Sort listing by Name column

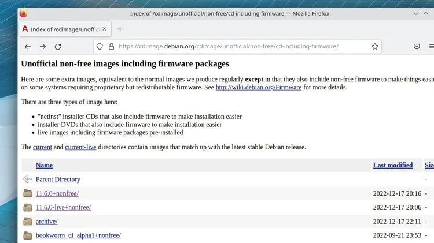click(x=44, y=165)
